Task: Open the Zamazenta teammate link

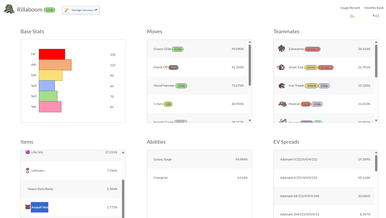Action: [x=296, y=49]
